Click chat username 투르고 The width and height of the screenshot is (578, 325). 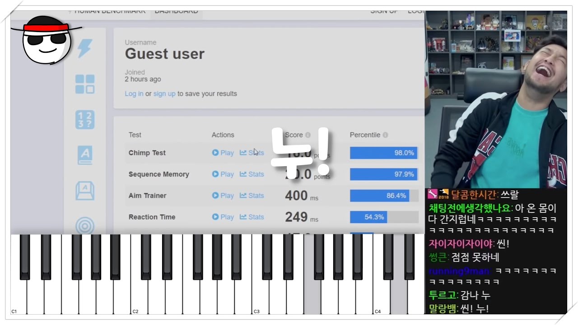point(442,295)
